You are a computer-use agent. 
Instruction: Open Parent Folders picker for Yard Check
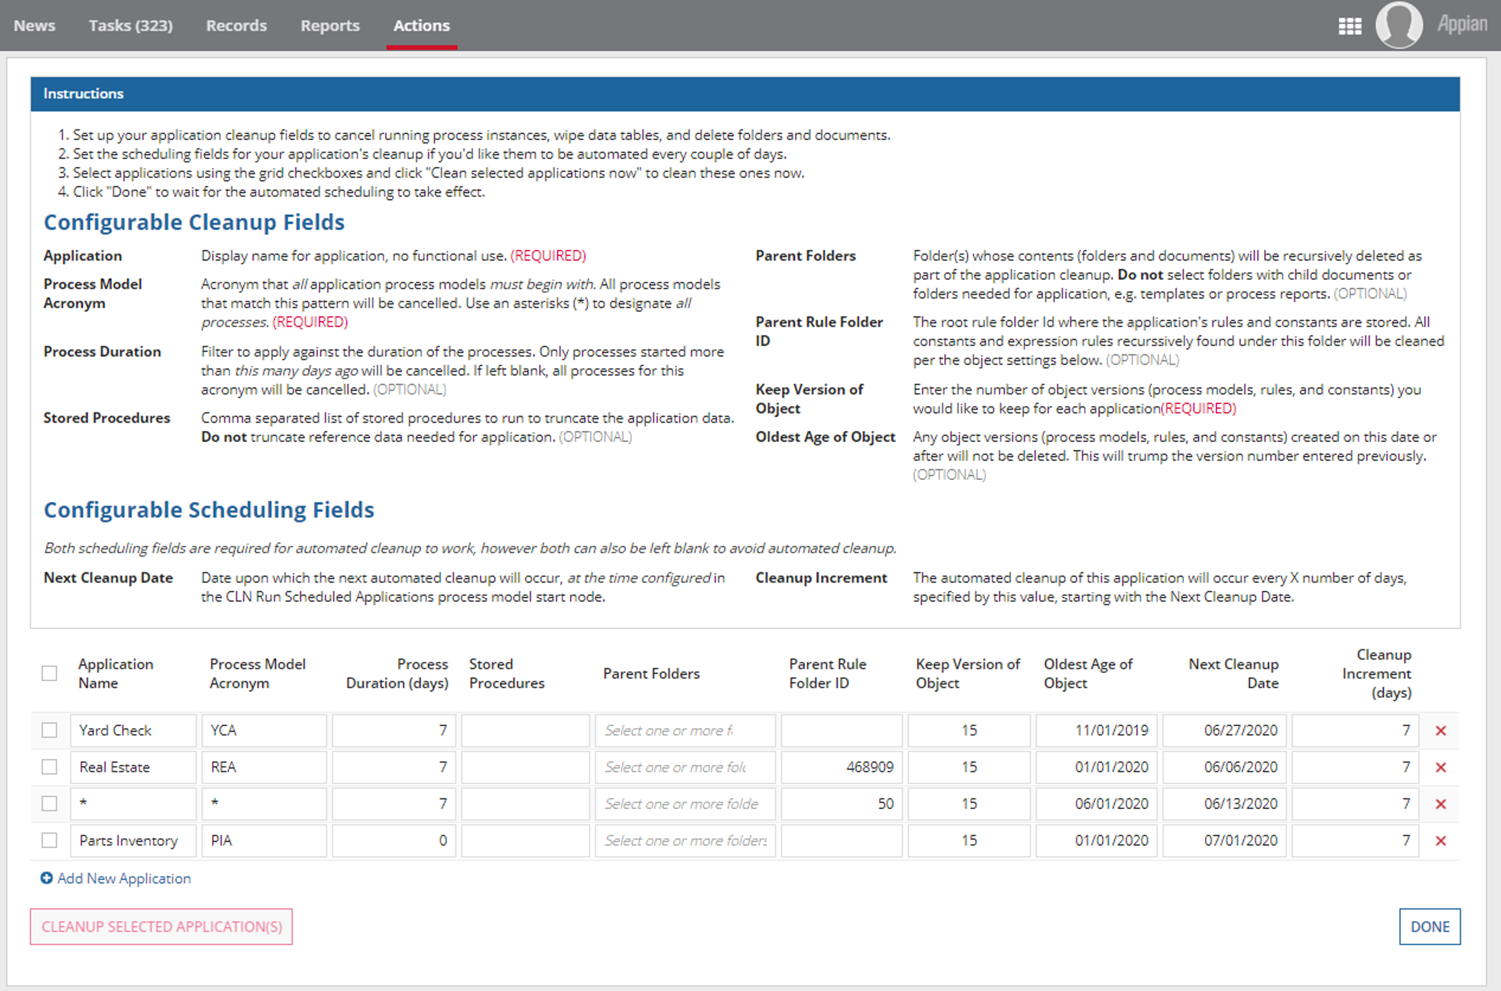(685, 730)
